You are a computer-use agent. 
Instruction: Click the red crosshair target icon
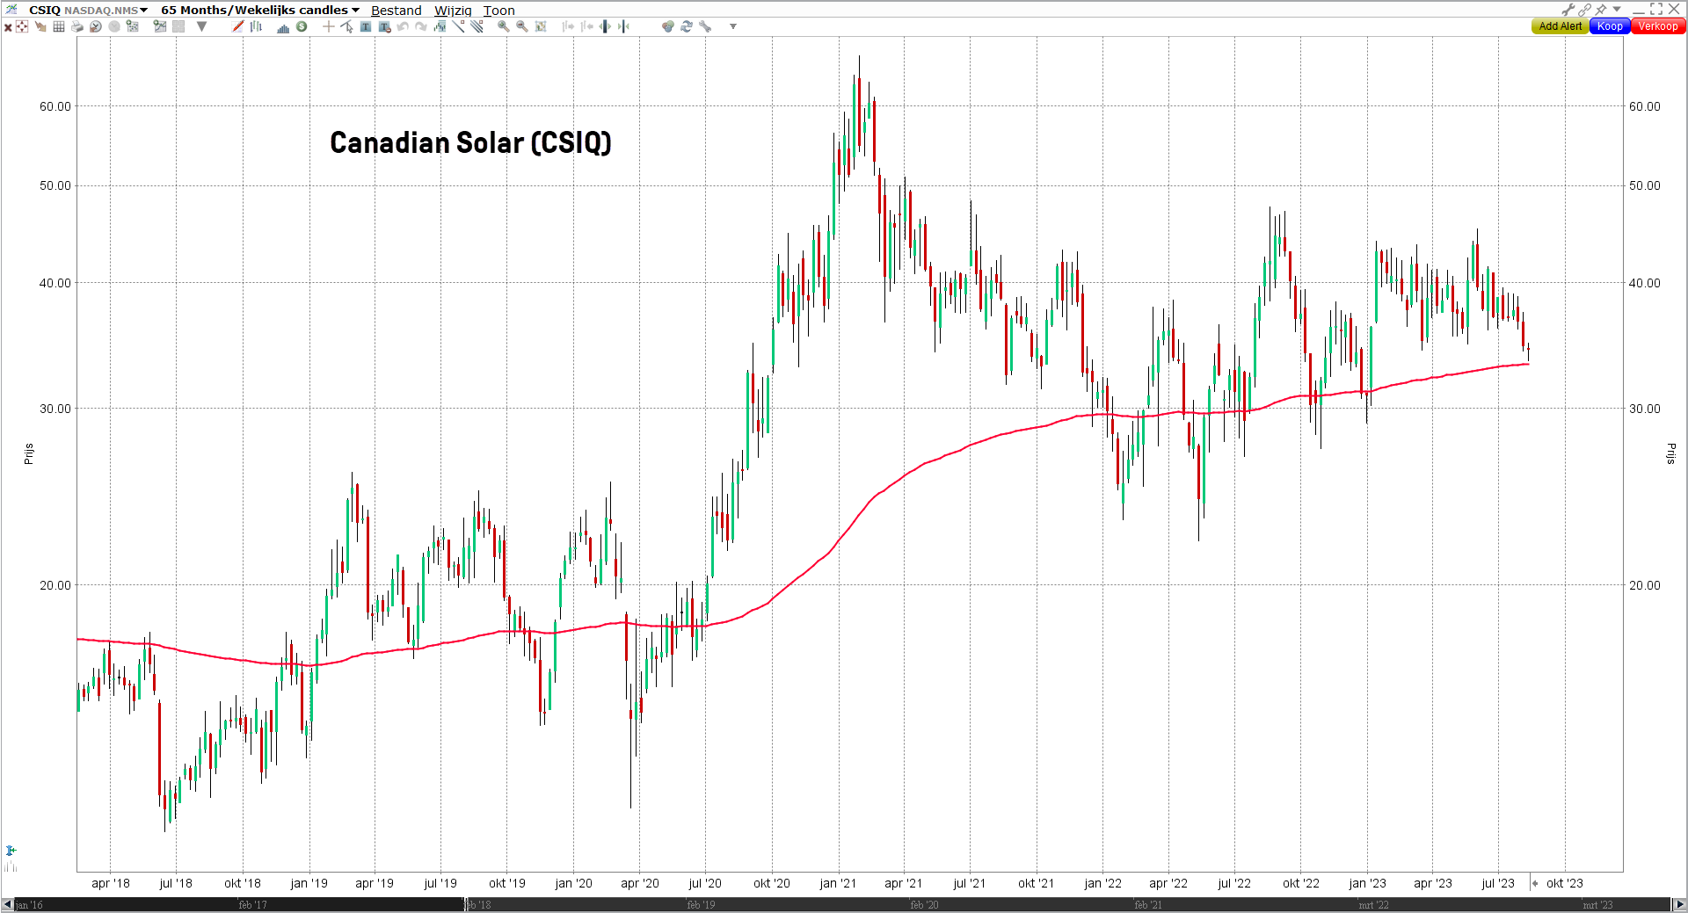(22, 26)
